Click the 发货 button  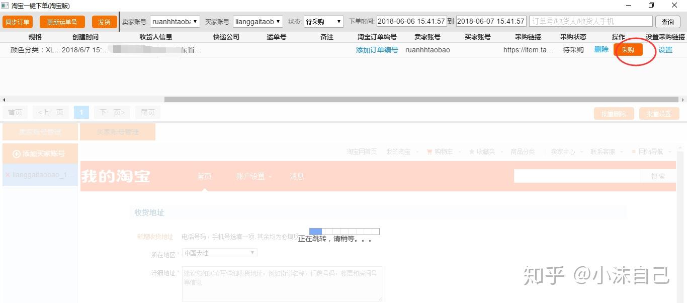coord(104,22)
